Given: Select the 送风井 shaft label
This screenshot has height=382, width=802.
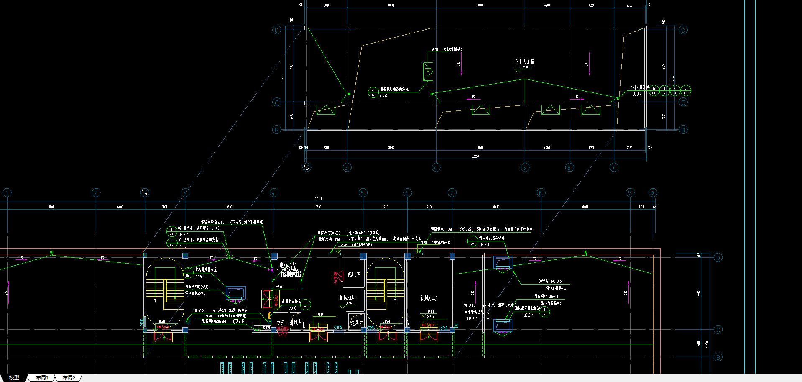Looking at the screenshot, I should pyautogui.click(x=357, y=323).
